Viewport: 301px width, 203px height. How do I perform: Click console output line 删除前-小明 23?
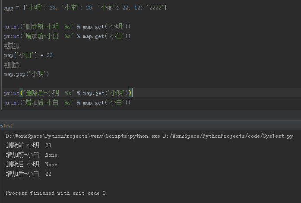click(29, 146)
